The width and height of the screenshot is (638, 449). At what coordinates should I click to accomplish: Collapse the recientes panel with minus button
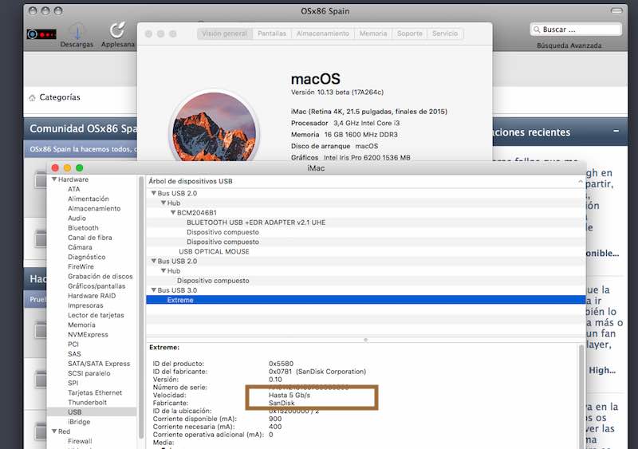[616, 131]
